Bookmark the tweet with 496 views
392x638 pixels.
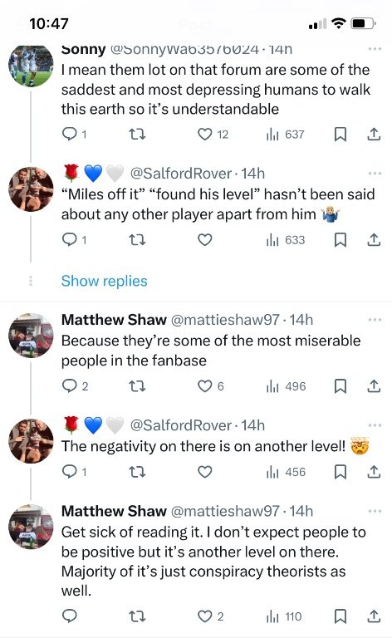click(340, 386)
